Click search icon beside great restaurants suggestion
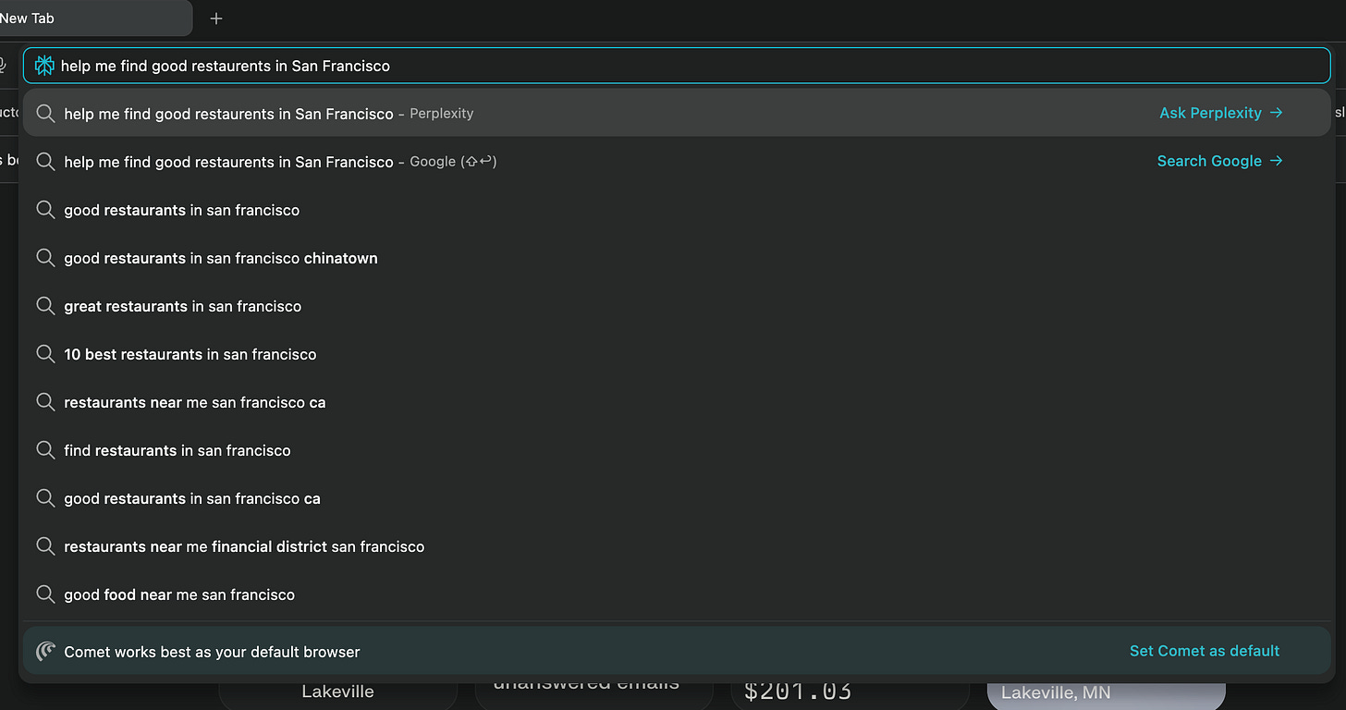Screen dimensions: 1346x710 45,306
